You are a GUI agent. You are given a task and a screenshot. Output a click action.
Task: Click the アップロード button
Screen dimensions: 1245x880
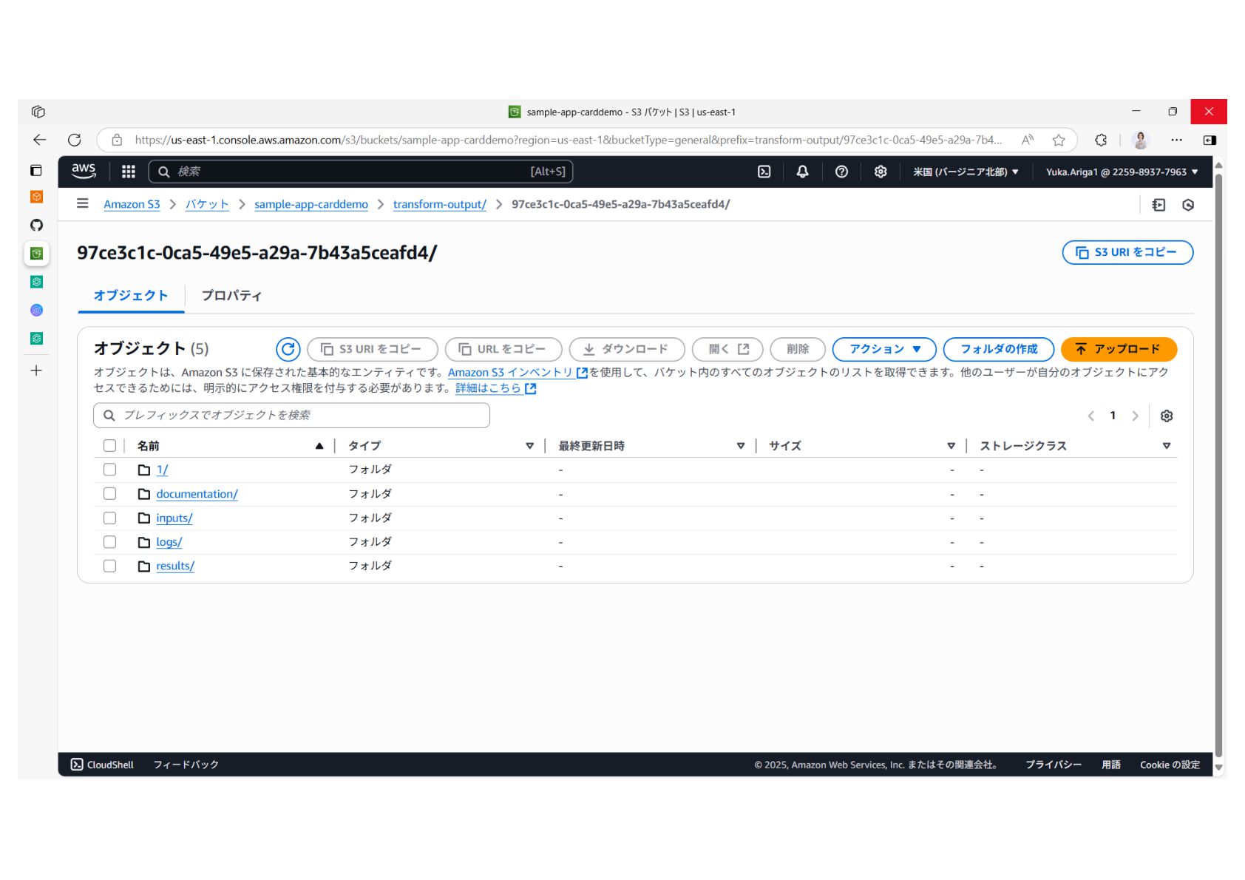[1119, 349]
